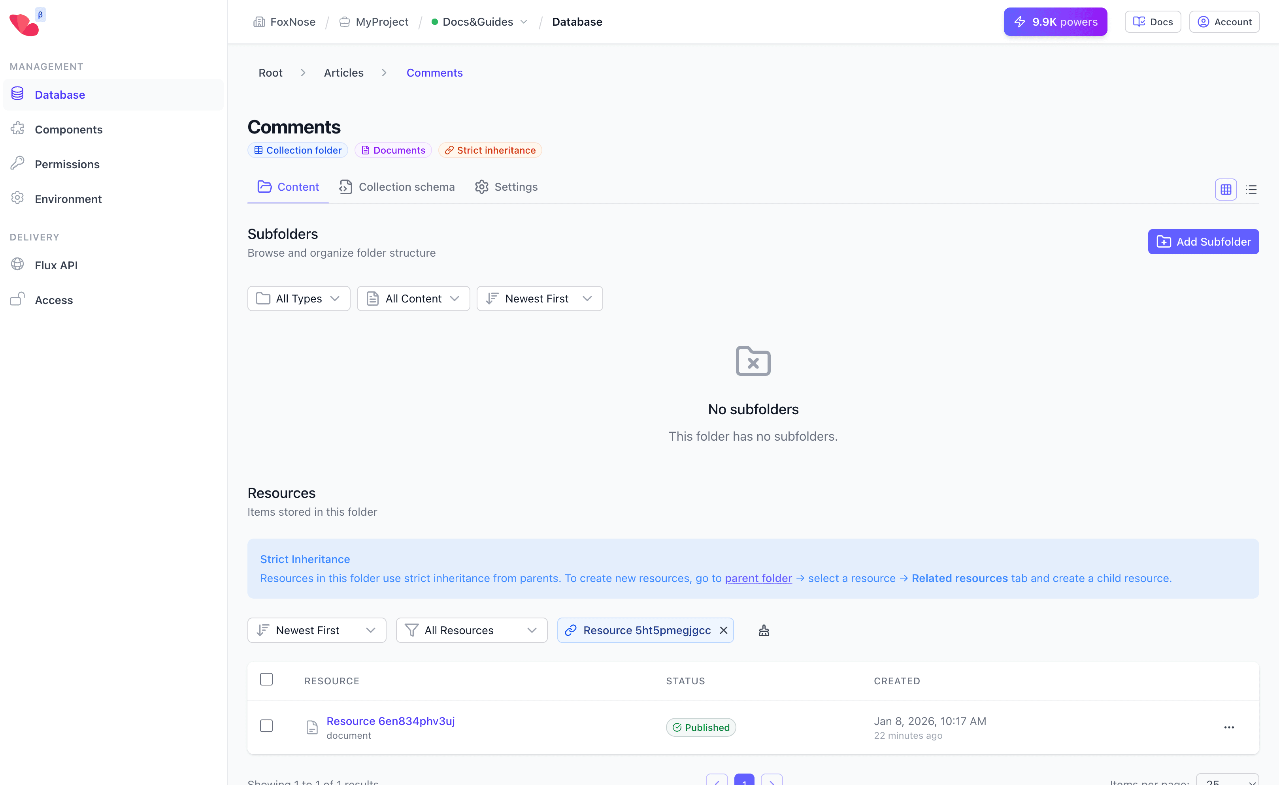This screenshot has width=1279, height=785.
Task: Open the parent folder link in the notice
Action: click(x=758, y=578)
